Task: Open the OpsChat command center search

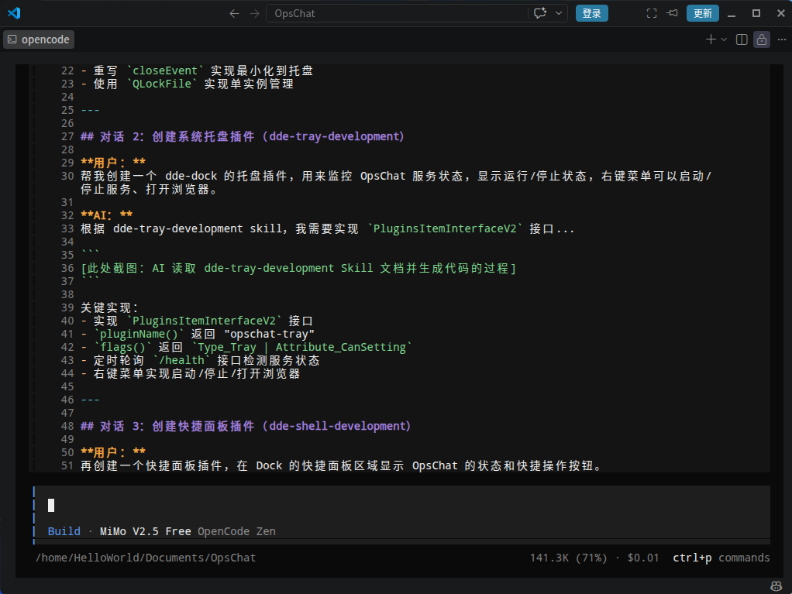Action: coord(397,14)
